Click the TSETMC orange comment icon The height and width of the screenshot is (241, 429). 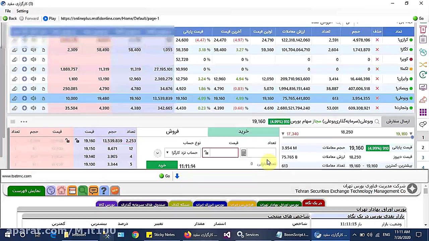94,190
